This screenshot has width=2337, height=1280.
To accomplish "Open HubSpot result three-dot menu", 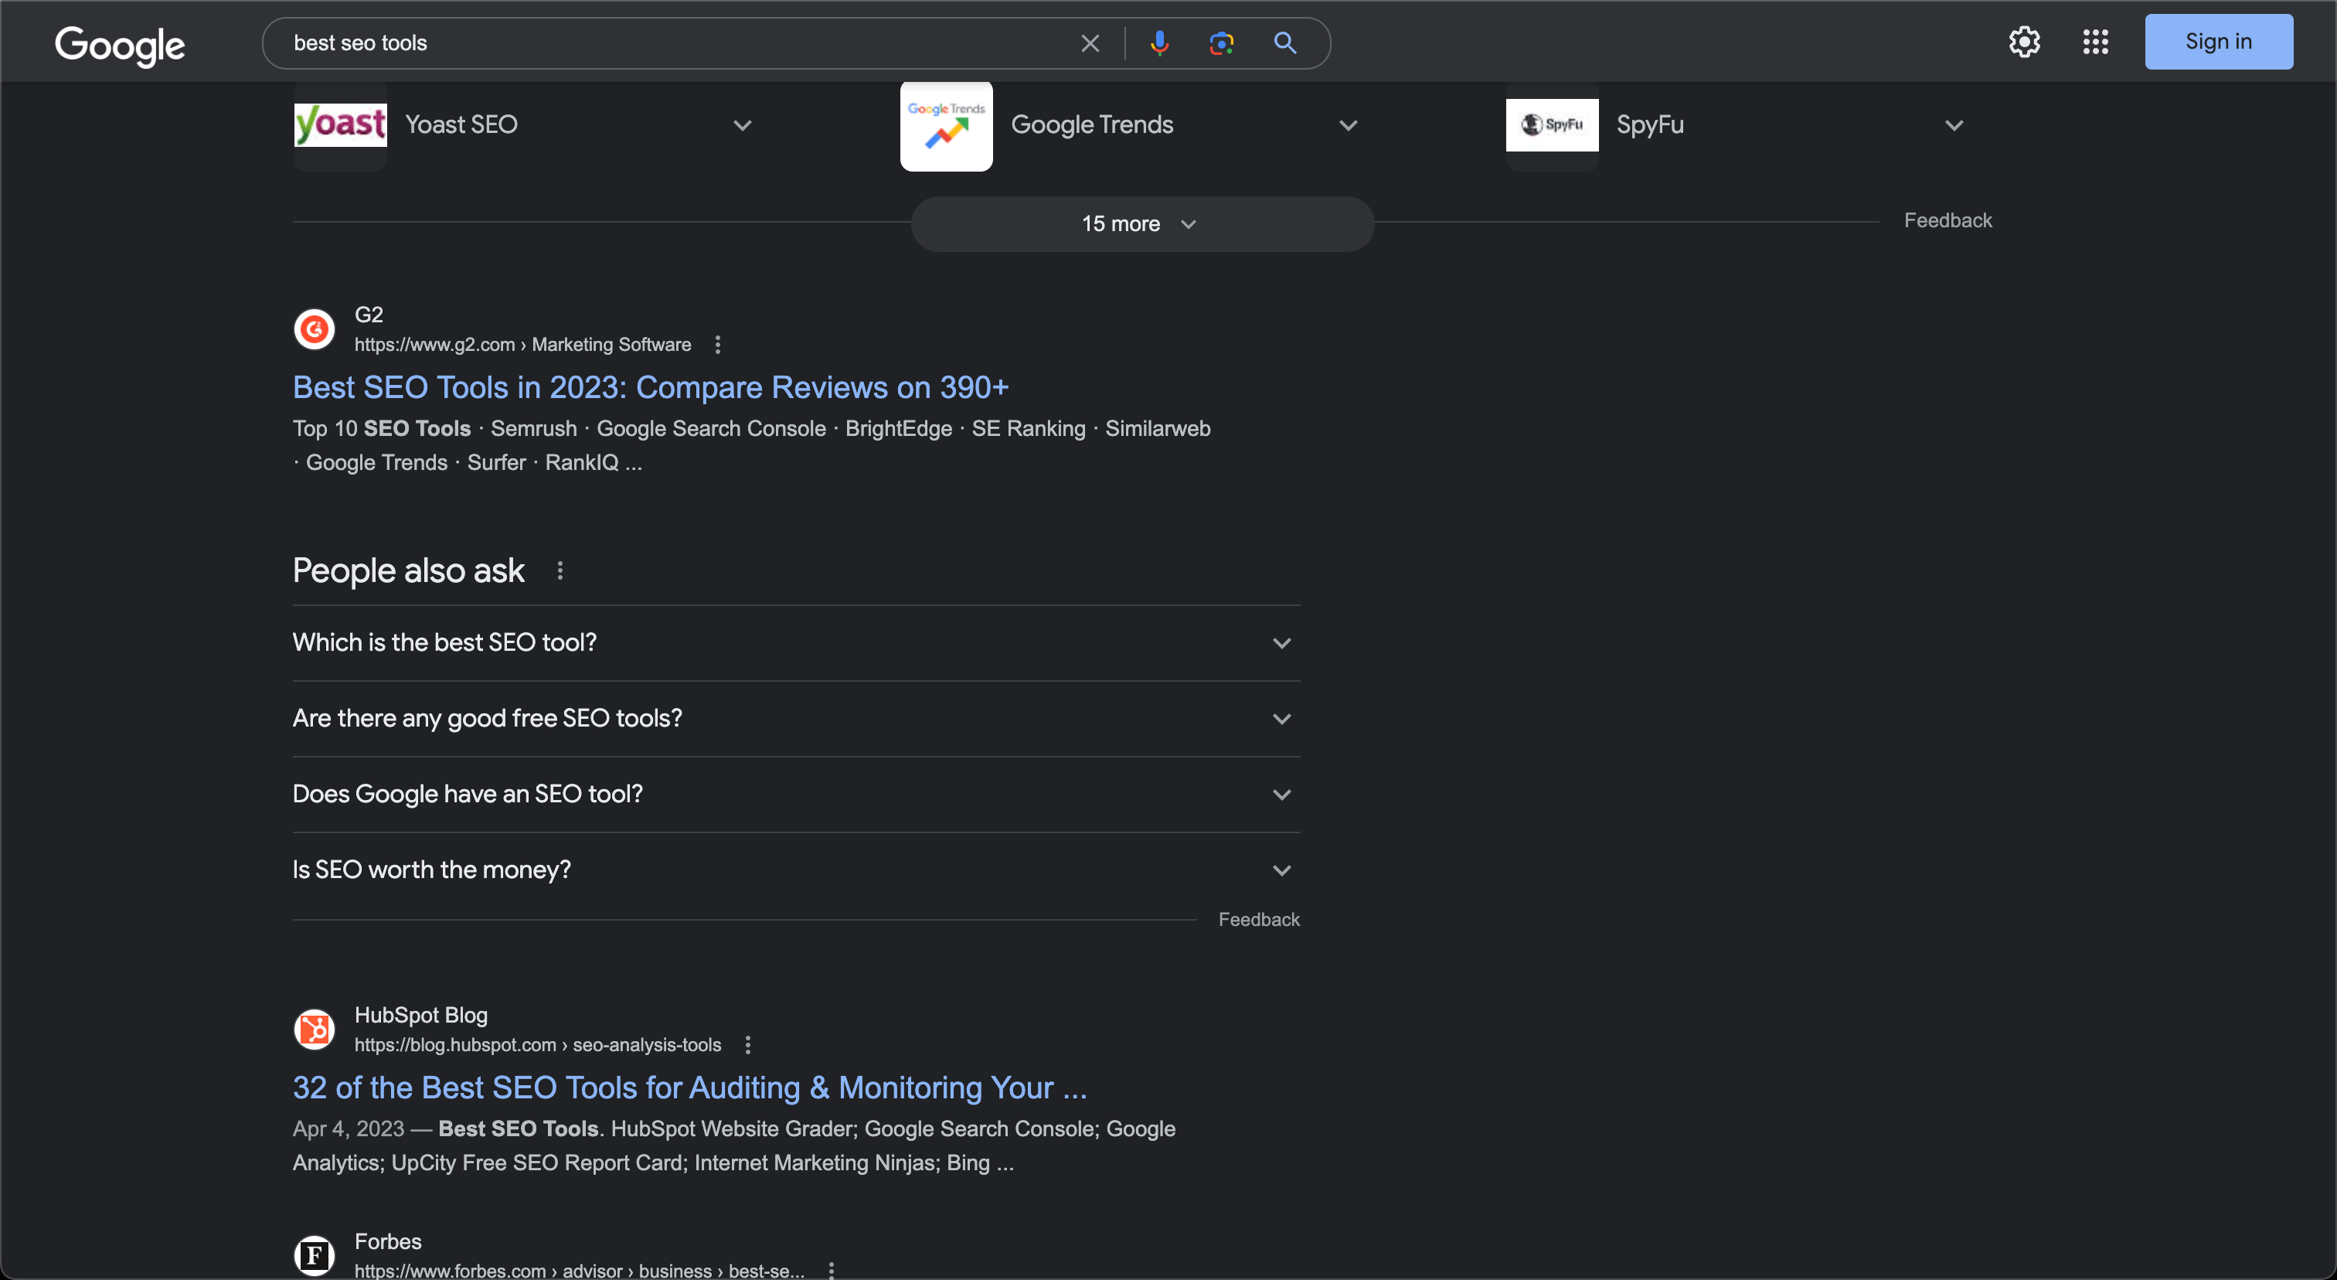I will (x=747, y=1045).
